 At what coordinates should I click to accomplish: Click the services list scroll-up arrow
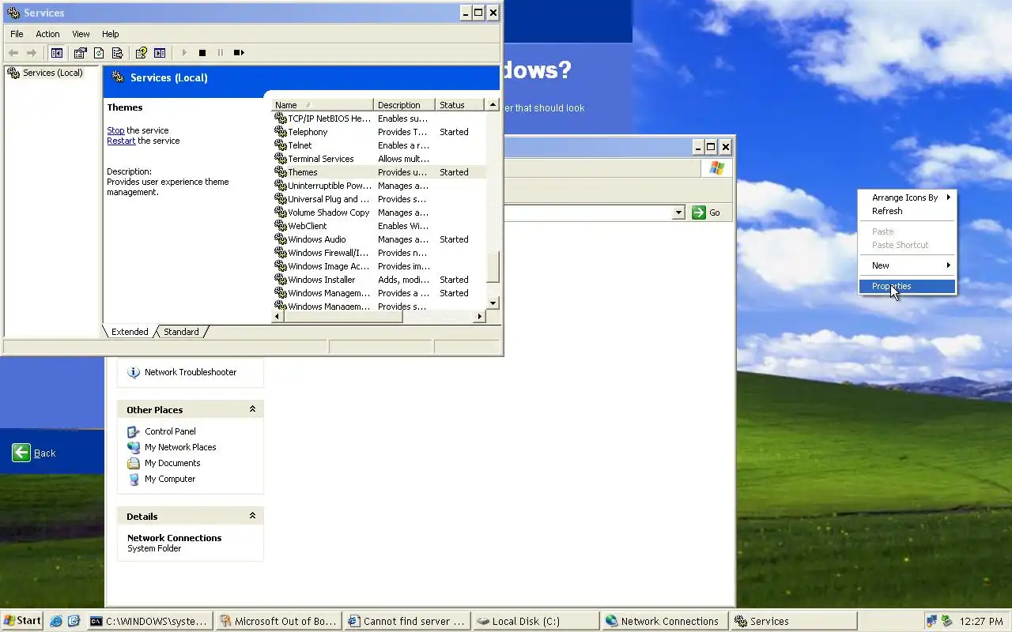tap(493, 105)
